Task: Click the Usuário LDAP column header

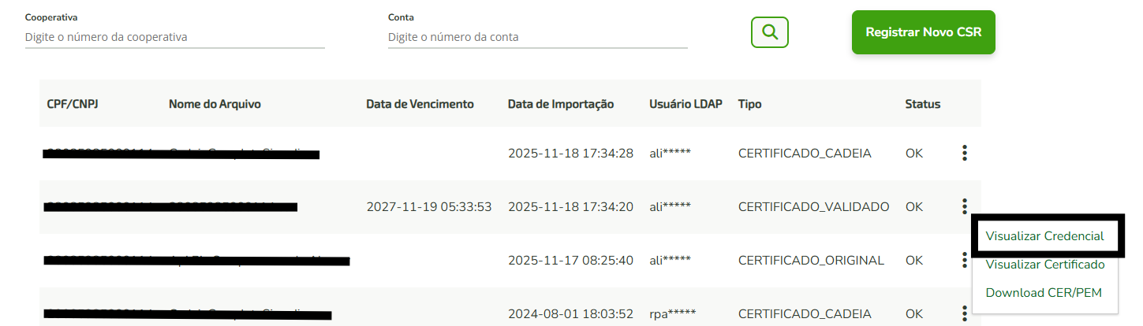Action: tap(685, 104)
